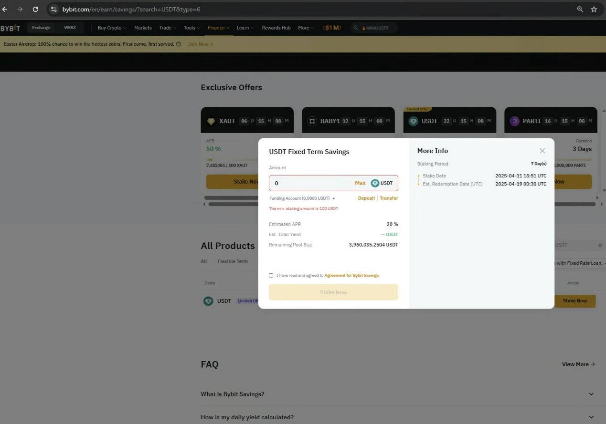The height and width of the screenshot is (424, 606).
Task: Click the XAUT APR progress bar
Action: pos(233,160)
